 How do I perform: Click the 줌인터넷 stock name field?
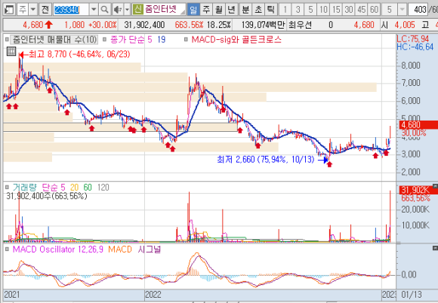165,10
